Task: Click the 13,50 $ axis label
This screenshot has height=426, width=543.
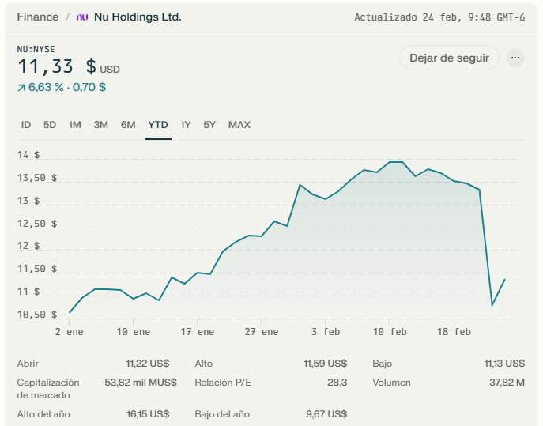Action: [37, 178]
